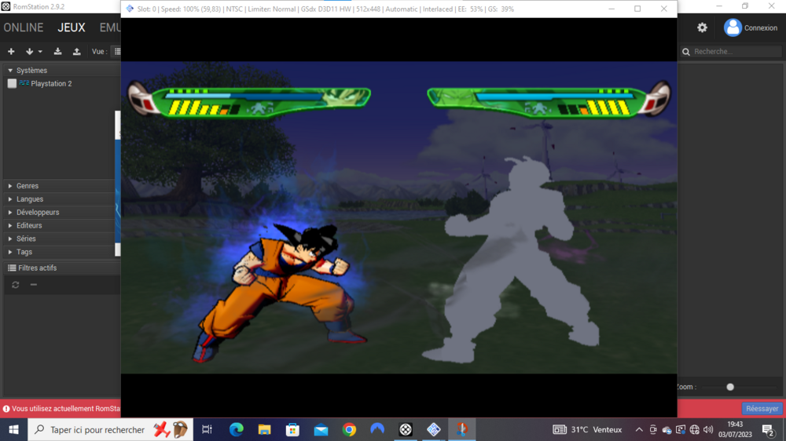Remove active filters with the minus icon

point(33,285)
